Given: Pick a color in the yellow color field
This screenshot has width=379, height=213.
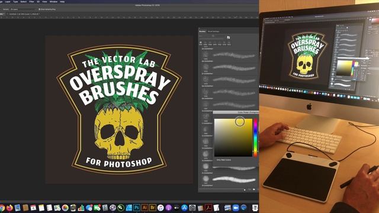Looking at the screenshot, I should coord(233,138).
